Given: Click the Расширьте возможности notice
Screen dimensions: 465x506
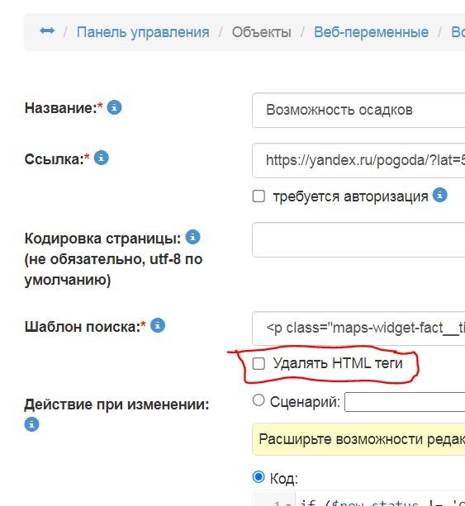Looking at the screenshot, I should click(x=358, y=439).
